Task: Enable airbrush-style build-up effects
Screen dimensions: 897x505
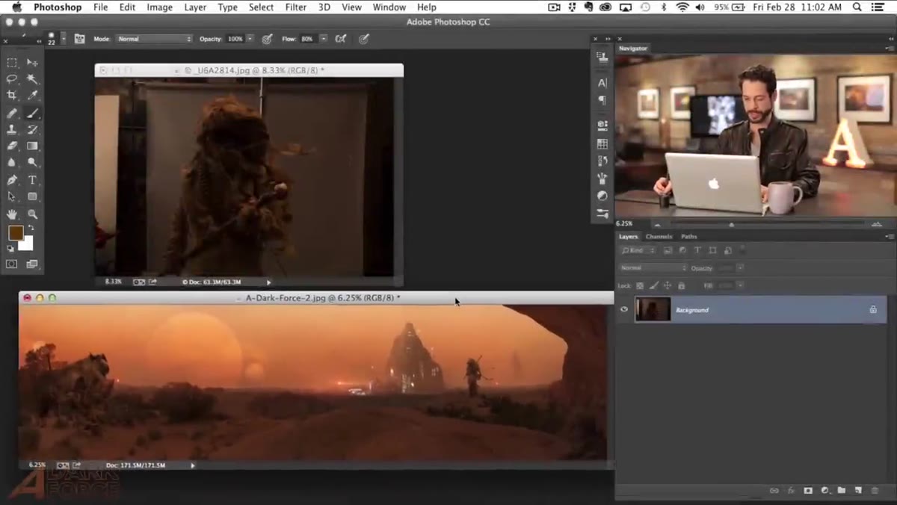Action: coord(341,39)
